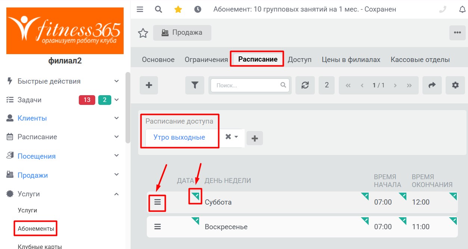
Task: Click the Продажа button
Action: 182,33
